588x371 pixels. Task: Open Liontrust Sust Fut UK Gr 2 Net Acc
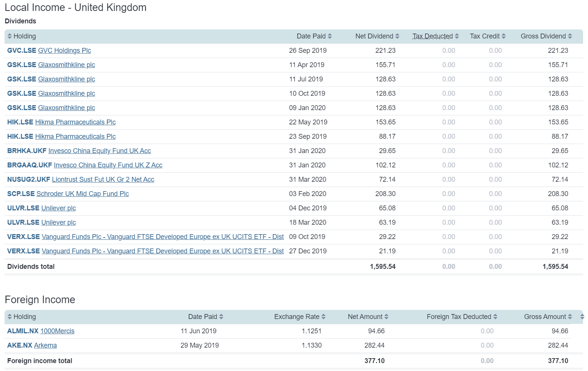coord(103,179)
